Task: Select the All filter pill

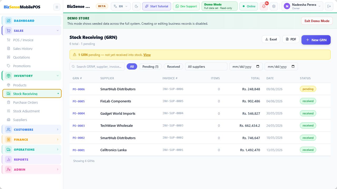Action: pyautogui.click(x=132, y=67)
